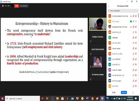Open the Action Center notification icon
139x101 pixels.
click(x=136, y=99)
